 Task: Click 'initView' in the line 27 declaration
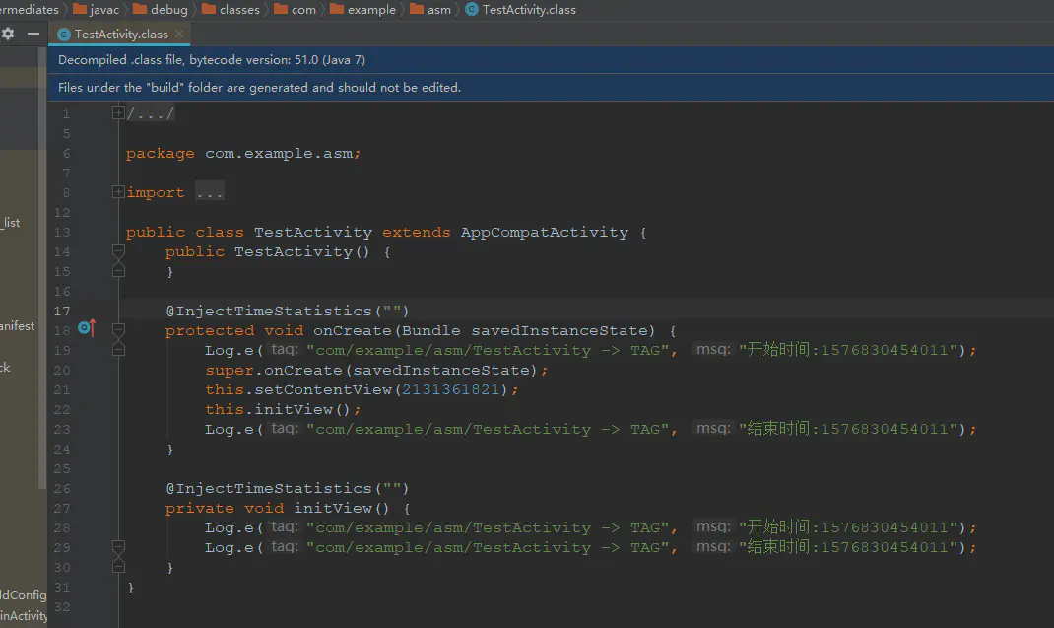tap(333, 508)
